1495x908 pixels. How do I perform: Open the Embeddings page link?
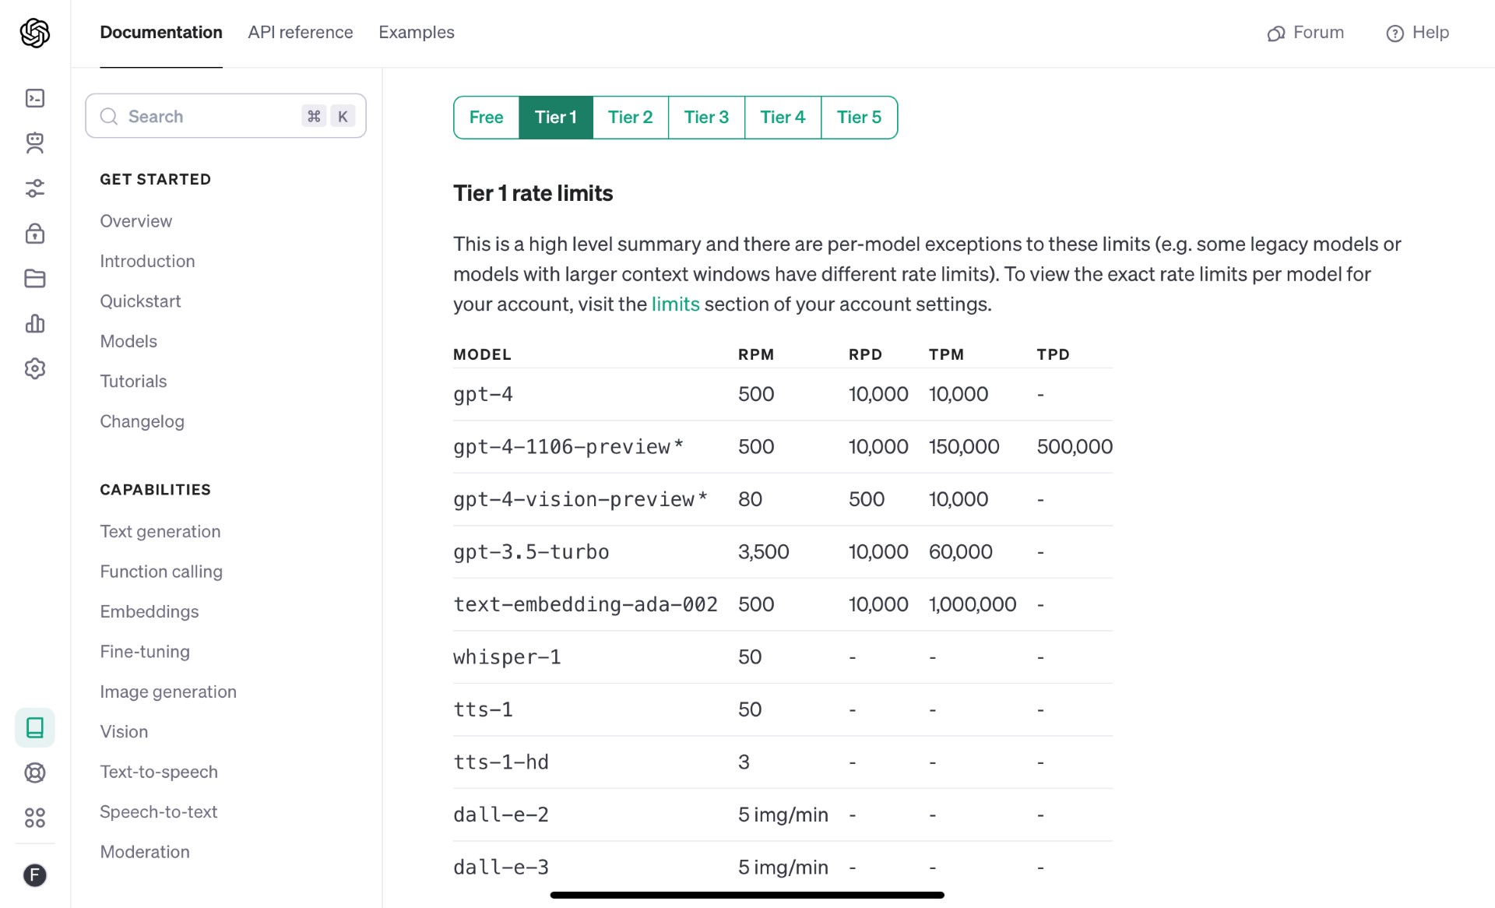[149, 611]
